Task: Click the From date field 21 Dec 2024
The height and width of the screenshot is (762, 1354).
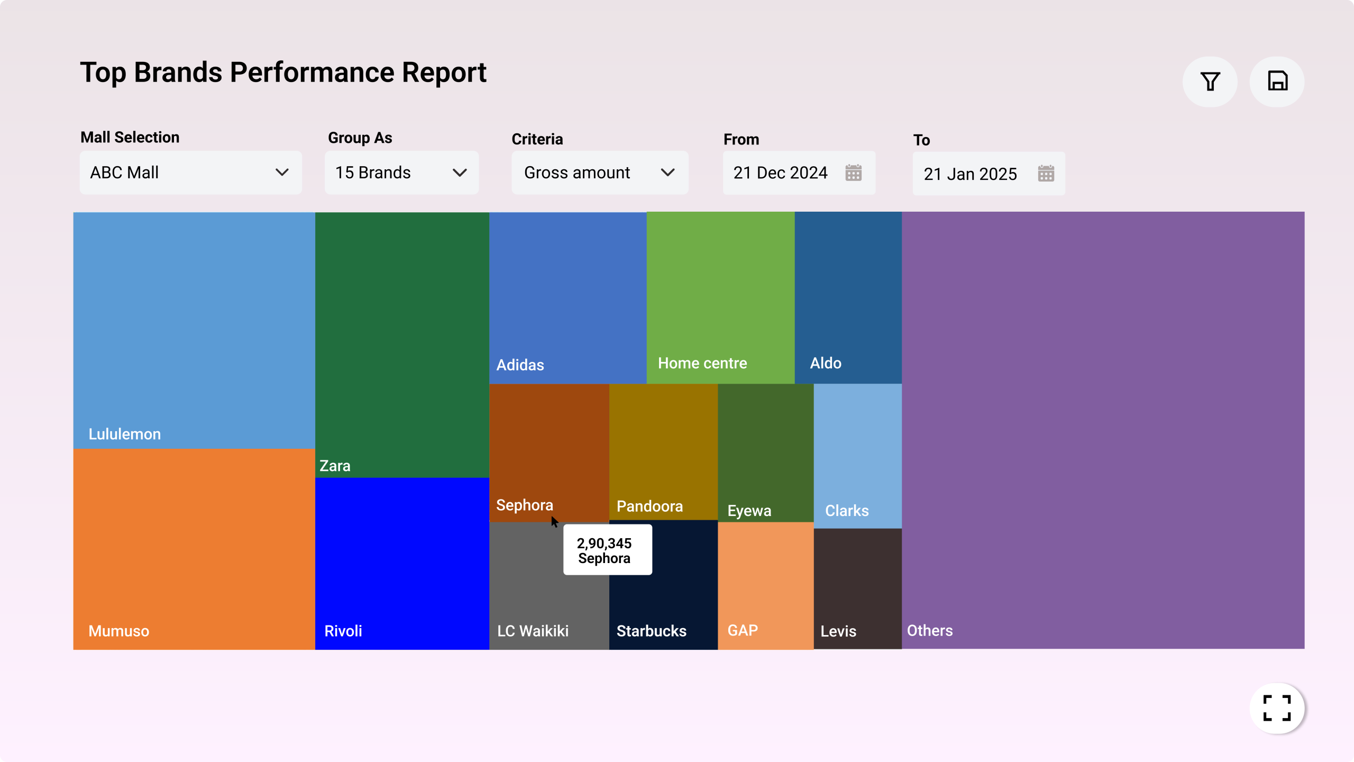Action: pos(780,173)
